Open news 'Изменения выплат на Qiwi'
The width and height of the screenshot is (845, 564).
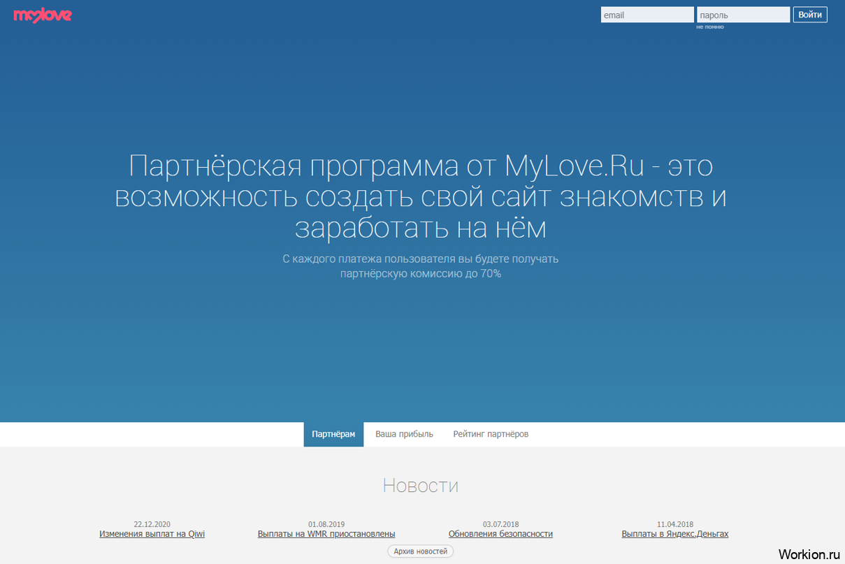[x=152, y=534]
